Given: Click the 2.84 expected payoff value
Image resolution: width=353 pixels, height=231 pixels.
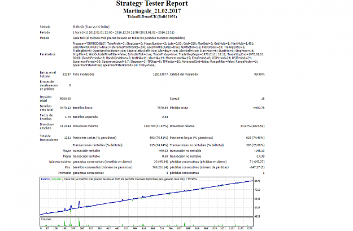Looking at the screenshot, I should click(165, 117).
